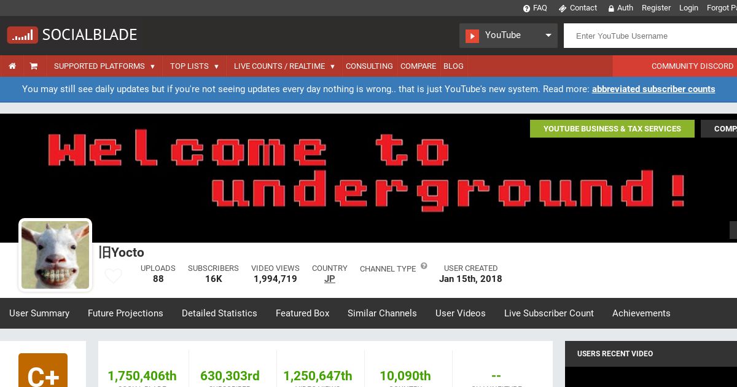The width and height of the screenshot is (737, 387).
Task: Switch to User Summary tab
Action: pos(39,313)
